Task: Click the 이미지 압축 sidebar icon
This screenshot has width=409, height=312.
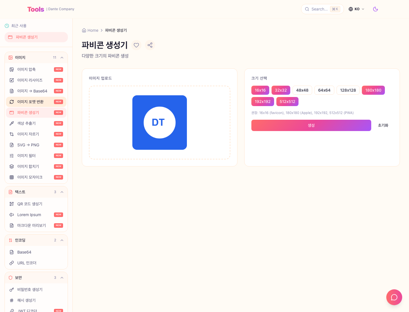Action: pos(12,69)
